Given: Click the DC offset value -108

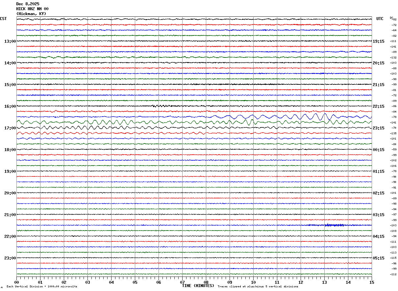Looking at the screenshot, I should [393, 231].
